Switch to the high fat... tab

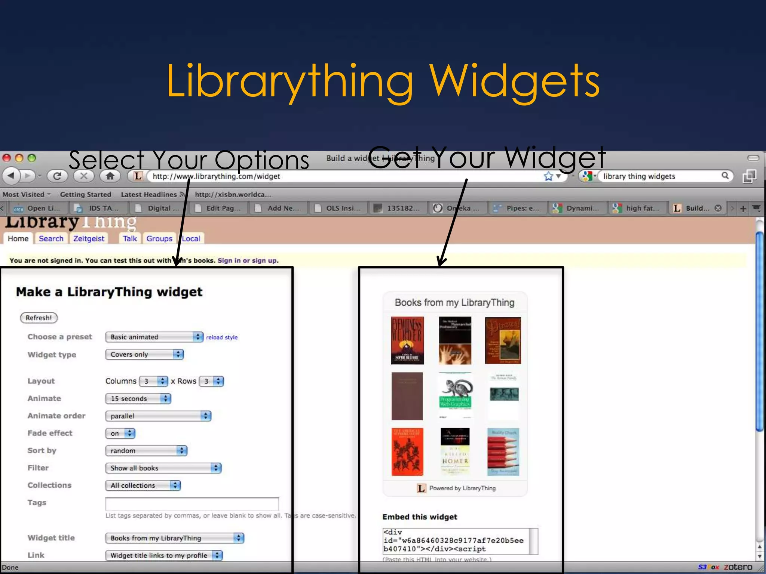click(637, 208)
